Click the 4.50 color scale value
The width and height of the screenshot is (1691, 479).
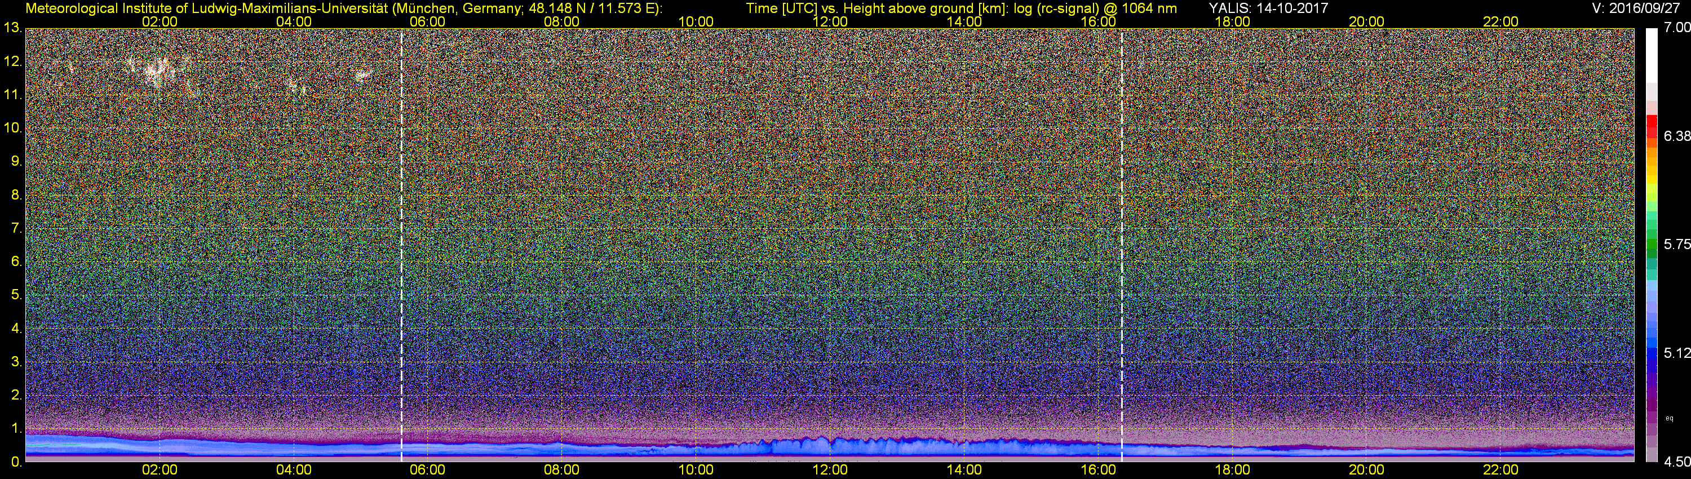(1676, 462)
